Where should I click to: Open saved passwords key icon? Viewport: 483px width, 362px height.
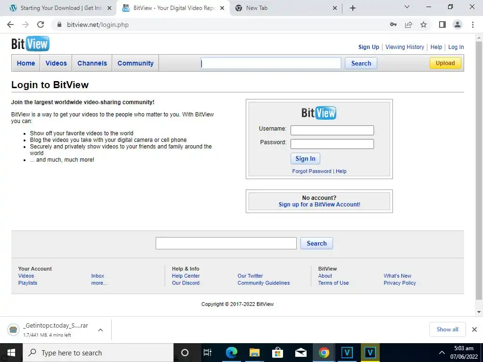(393, 25)
